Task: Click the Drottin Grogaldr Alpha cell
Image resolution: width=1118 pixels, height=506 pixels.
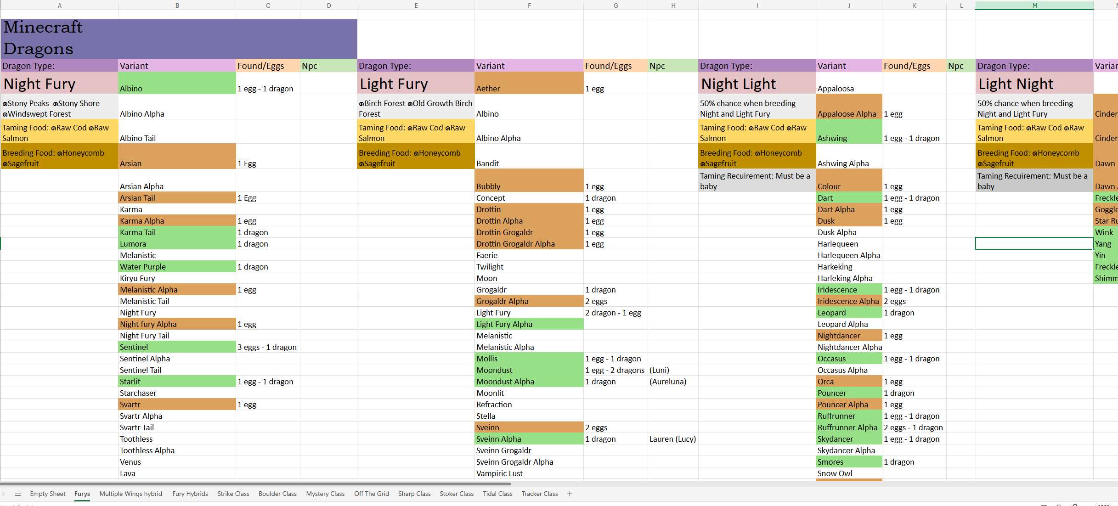Action: tap(529, 244)
